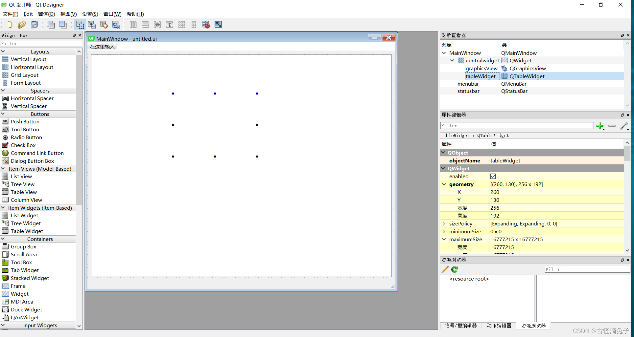Image resolution: width=634 pixels, height=337 pixels.
Task: Click the Adjust Size toolbar icon
Action: click(218, 24)
